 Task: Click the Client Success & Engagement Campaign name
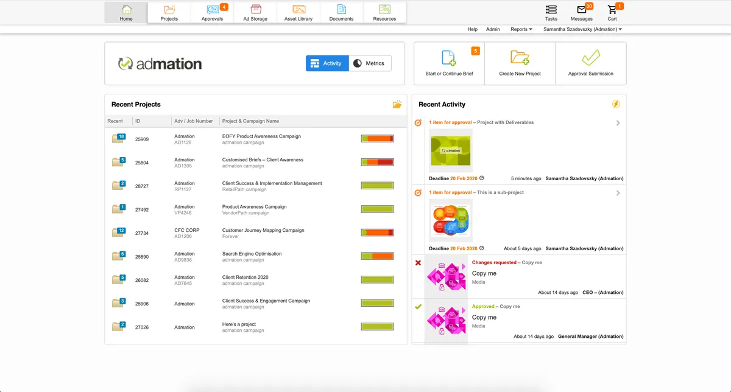click(x=266, y=301)
